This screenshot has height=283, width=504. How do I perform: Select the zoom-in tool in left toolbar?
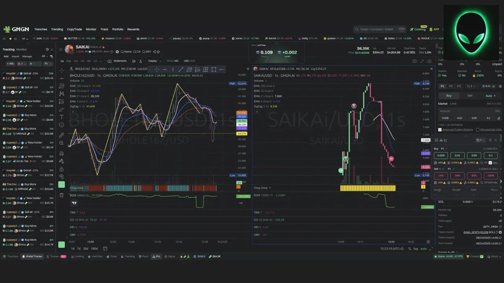click(61, 143)
